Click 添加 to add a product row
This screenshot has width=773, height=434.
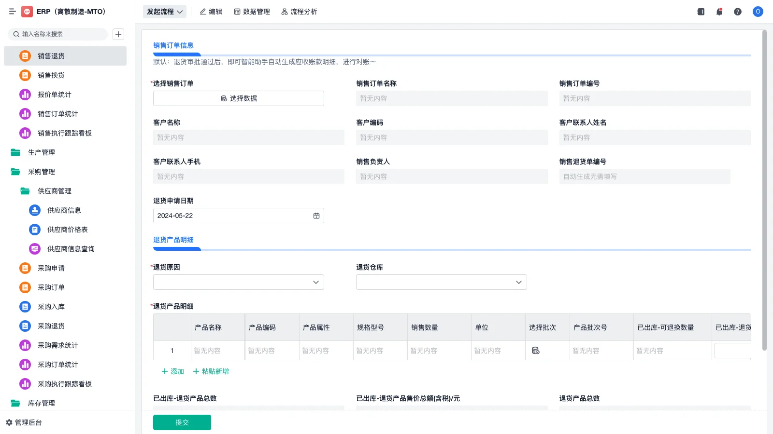pyautogui.click(x=172, y=371)
